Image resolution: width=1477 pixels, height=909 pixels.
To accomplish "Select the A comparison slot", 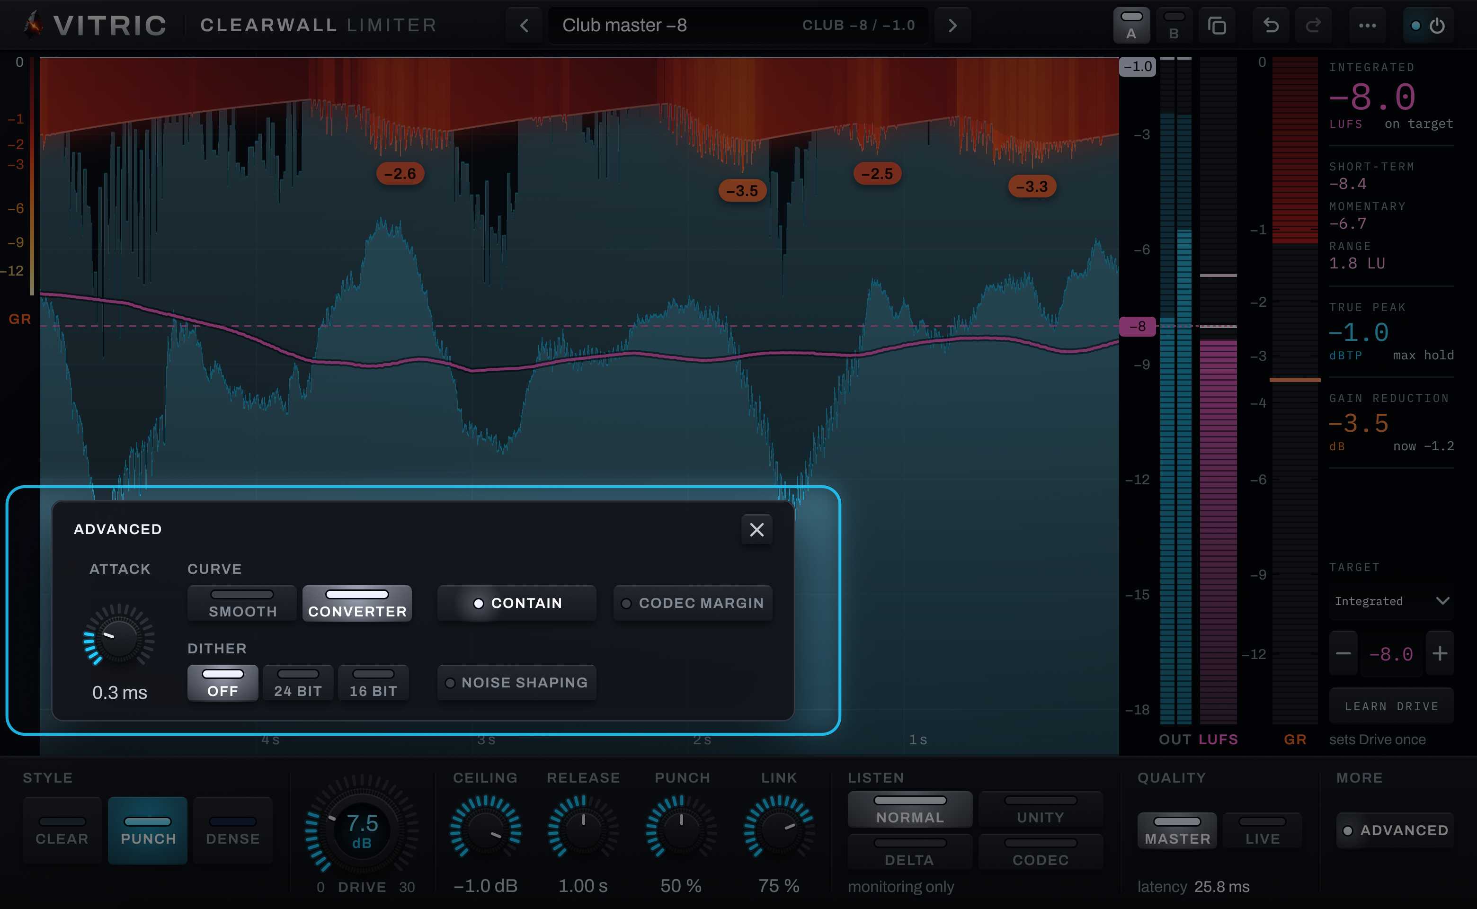I will click(1131, 25).
